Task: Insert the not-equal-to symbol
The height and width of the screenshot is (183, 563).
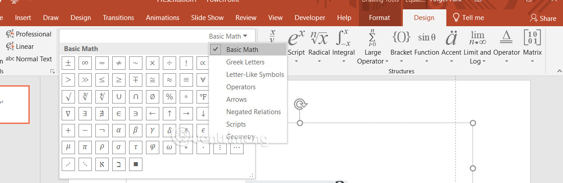Action: [118, 64]
